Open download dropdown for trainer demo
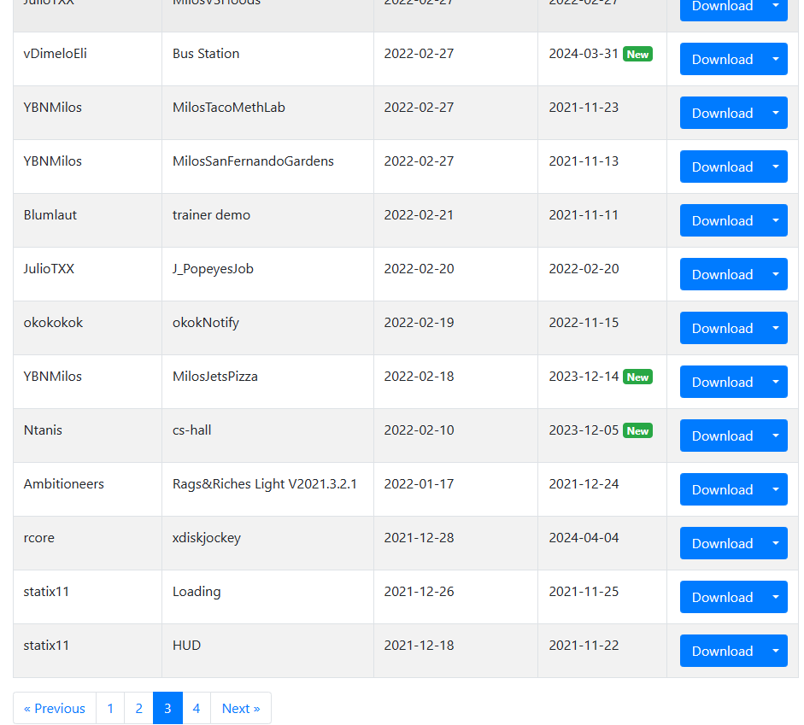Viewport: 804px width, 725px height. click(776, 220)
